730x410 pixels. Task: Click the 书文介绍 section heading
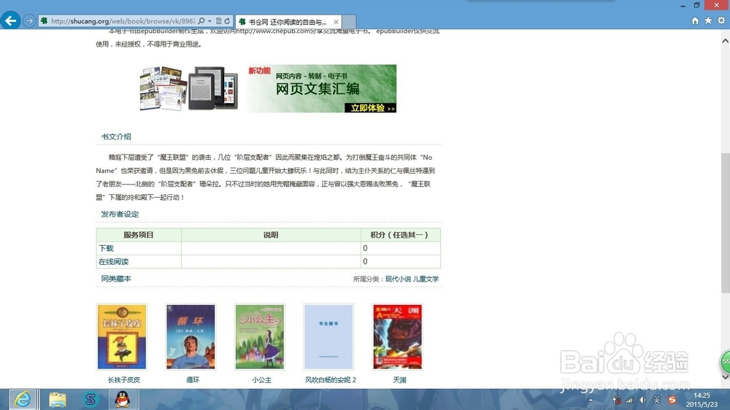(x=116, y=136)
